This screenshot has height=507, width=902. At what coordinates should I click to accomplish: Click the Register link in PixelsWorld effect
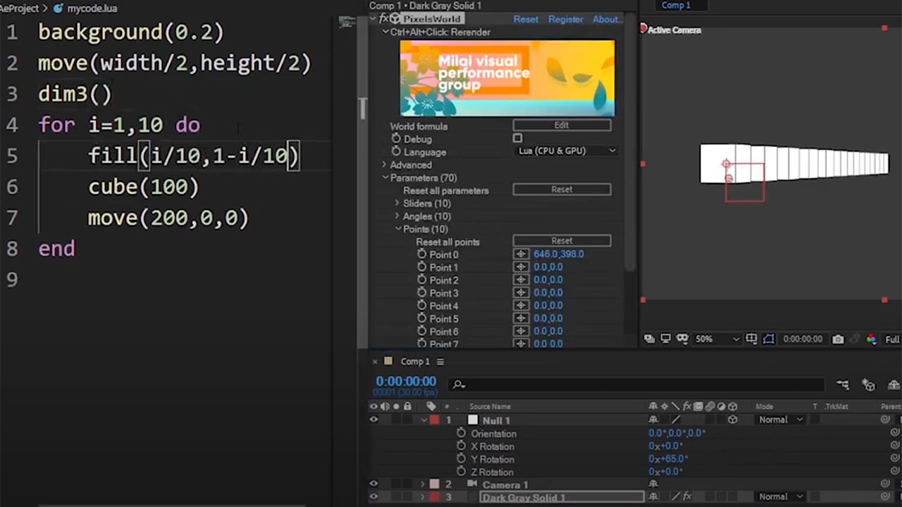click(x=565, y=19)
